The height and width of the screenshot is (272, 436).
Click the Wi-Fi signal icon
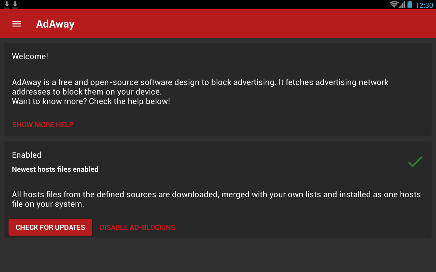point(394,4)
